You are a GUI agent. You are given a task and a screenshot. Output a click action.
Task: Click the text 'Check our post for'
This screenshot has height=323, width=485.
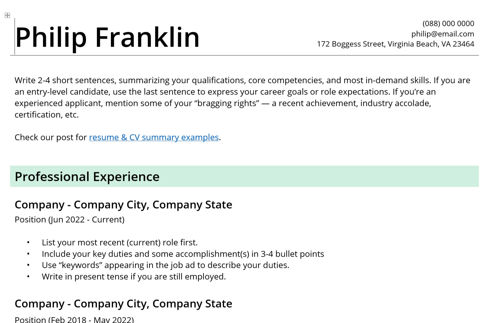click(51, 137)
